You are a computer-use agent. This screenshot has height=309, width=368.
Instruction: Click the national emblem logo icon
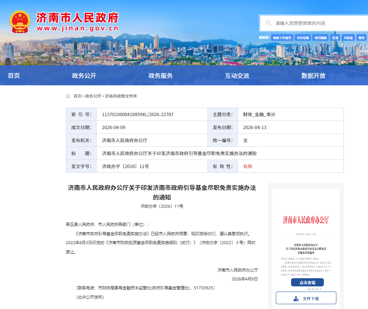click(20, 22)
